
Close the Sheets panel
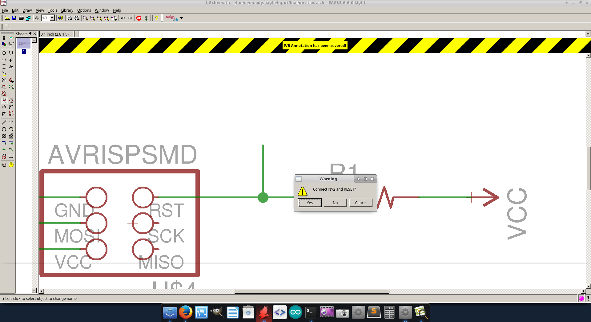[x=35, y=34]
